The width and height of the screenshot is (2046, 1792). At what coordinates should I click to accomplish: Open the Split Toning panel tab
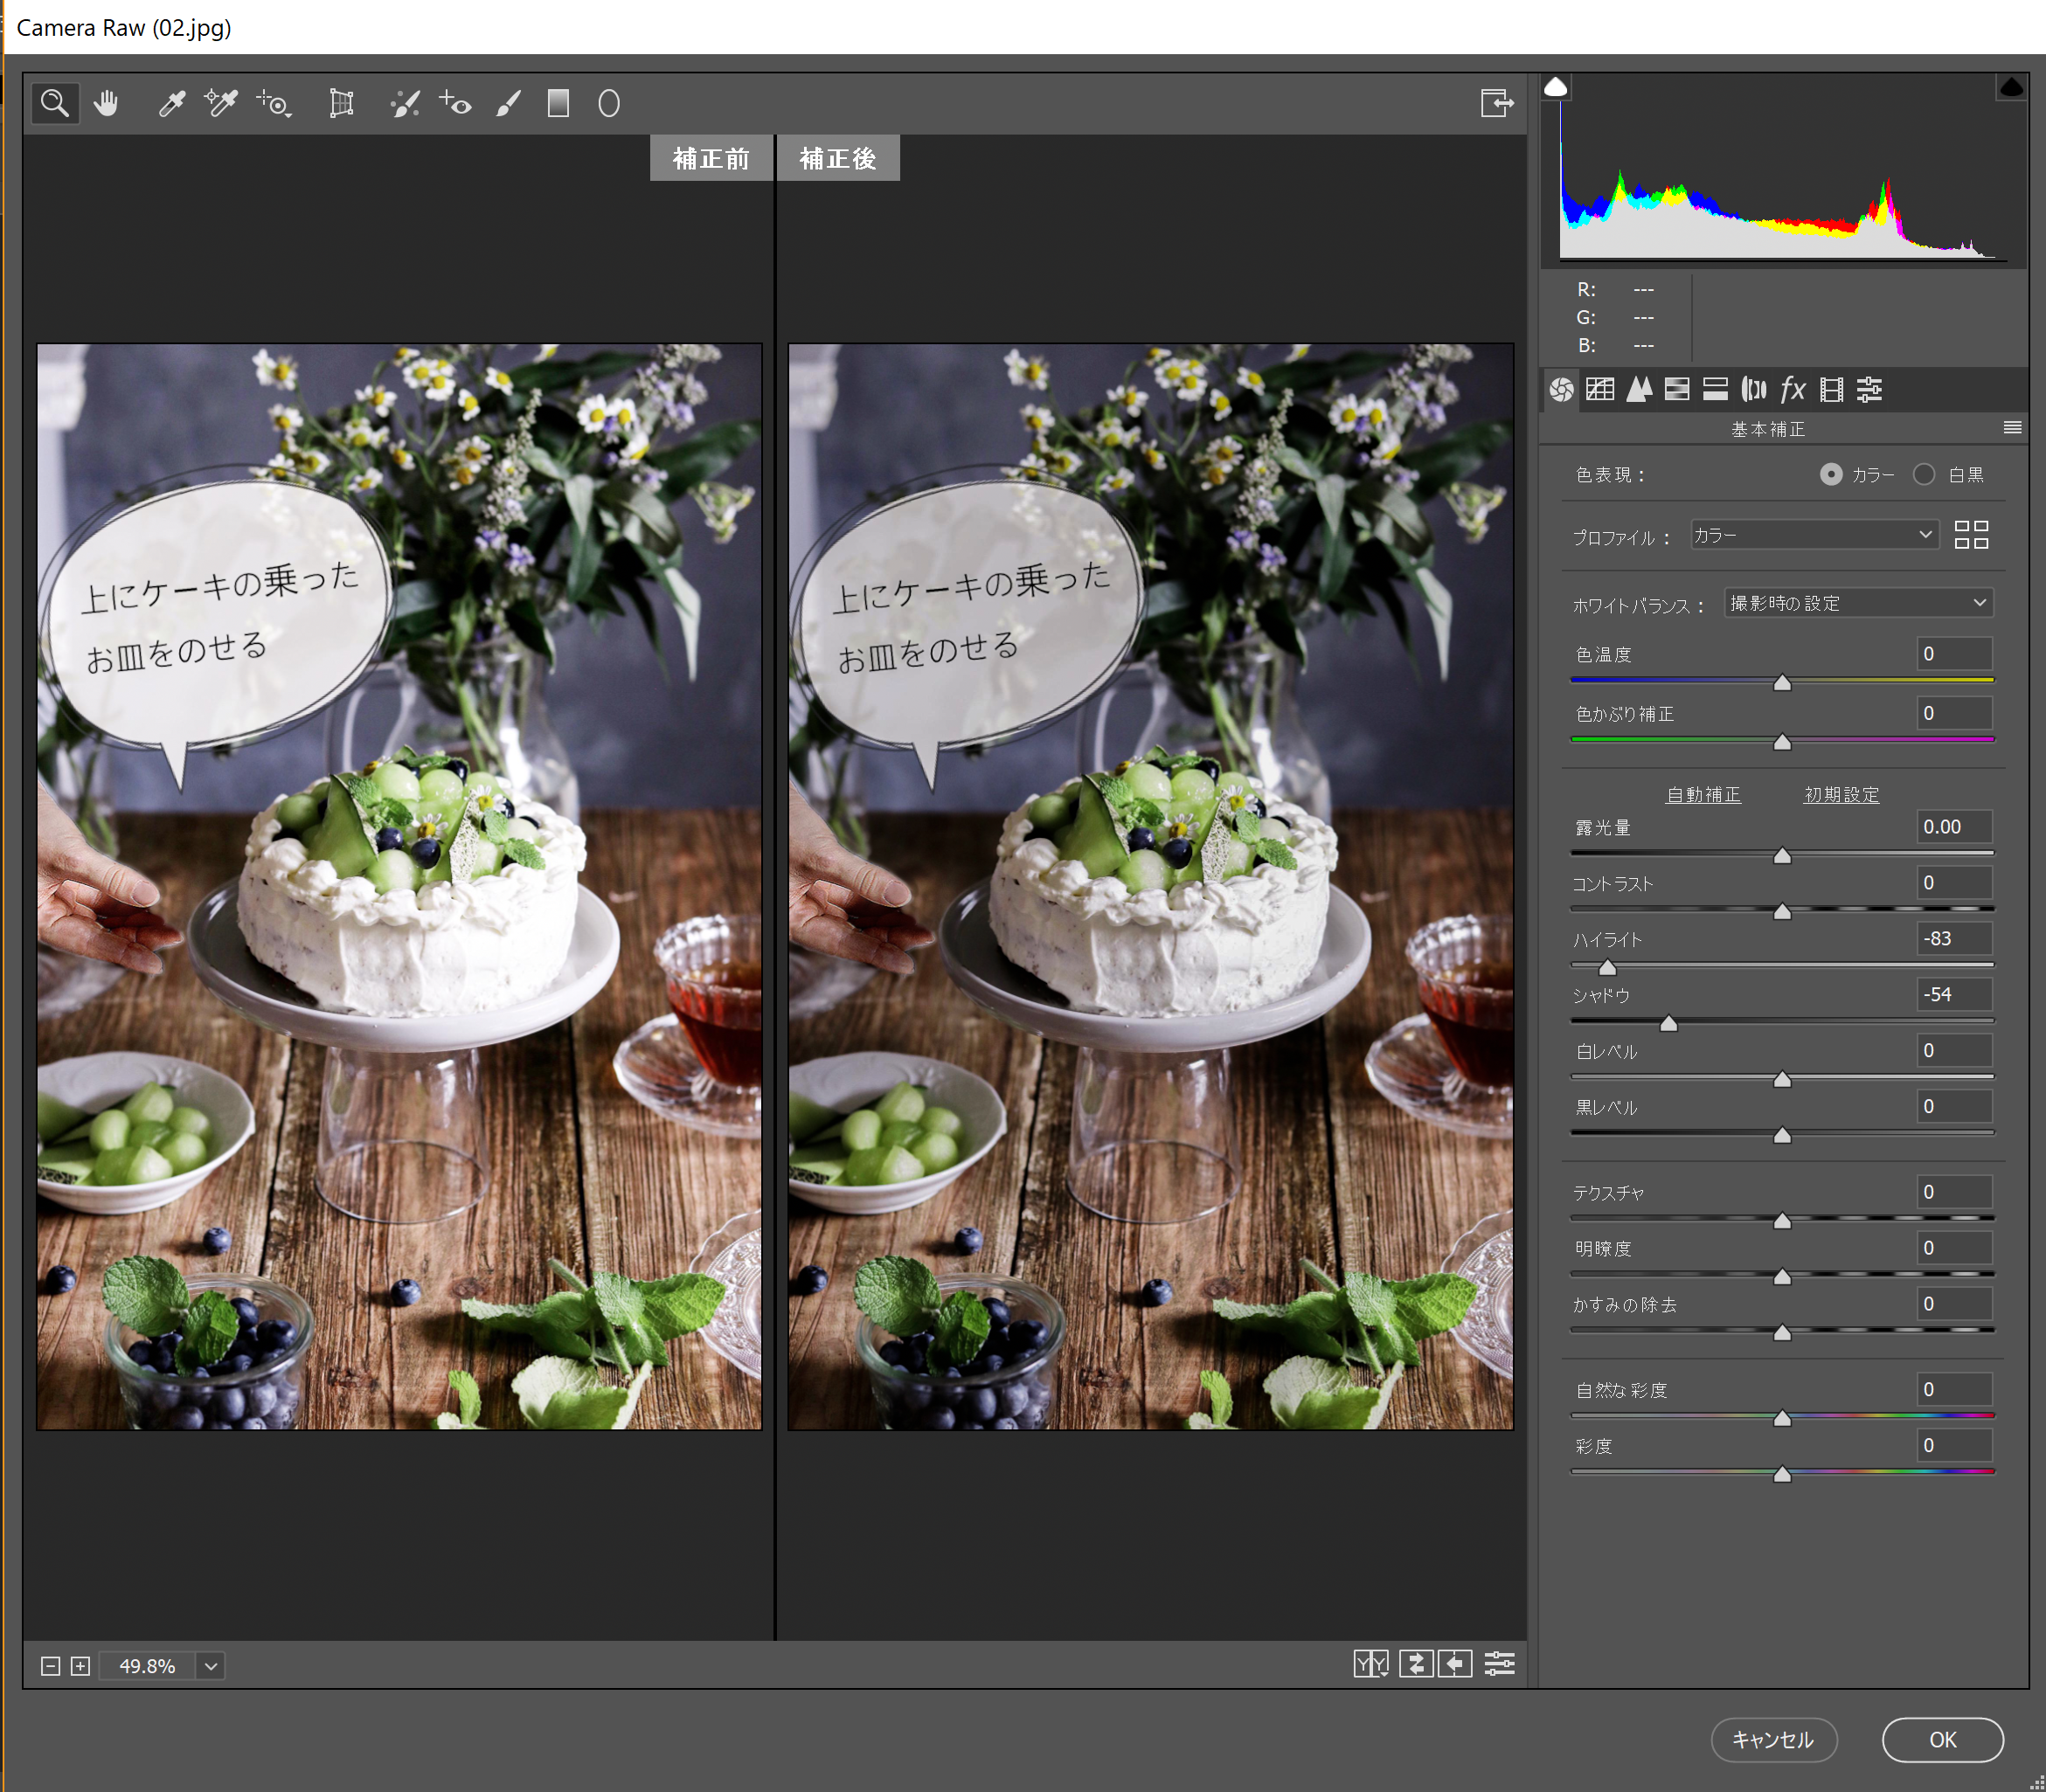click(x=1715, y=390)
